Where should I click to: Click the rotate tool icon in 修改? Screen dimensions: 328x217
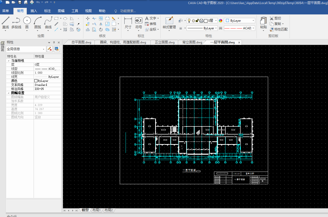tap(101, 30)
